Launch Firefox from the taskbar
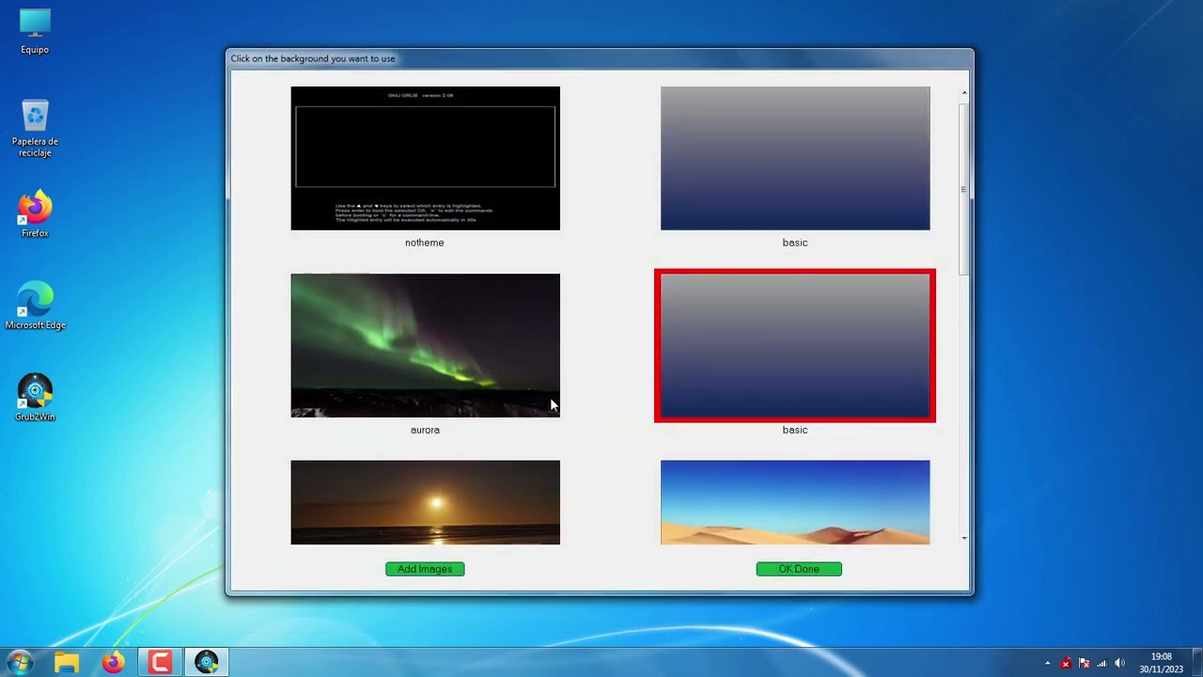1203x677 pixels. [x=113, y=662]
